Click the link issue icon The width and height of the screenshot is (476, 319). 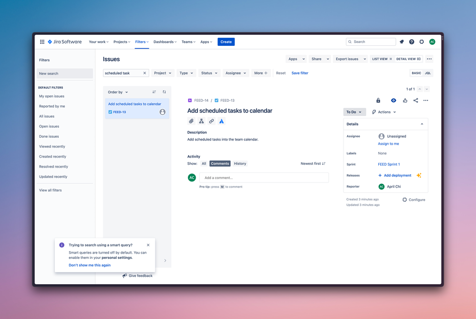click(212, 121)
